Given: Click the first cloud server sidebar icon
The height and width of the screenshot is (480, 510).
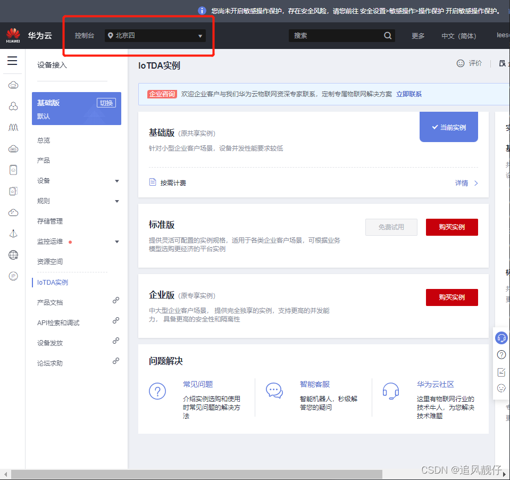Looking at the screenshot, I should (13, 85).
